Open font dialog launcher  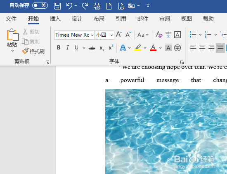(182, 62)
